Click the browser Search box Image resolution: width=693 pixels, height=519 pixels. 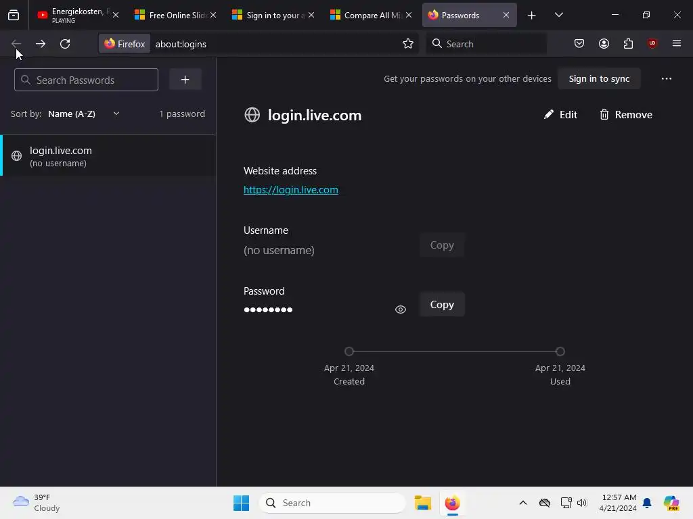[486, 44]
